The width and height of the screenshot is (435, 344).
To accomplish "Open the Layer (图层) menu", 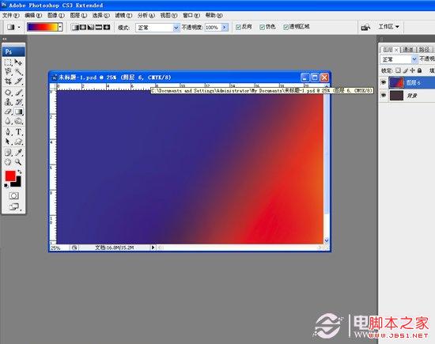I will [78, 16].
